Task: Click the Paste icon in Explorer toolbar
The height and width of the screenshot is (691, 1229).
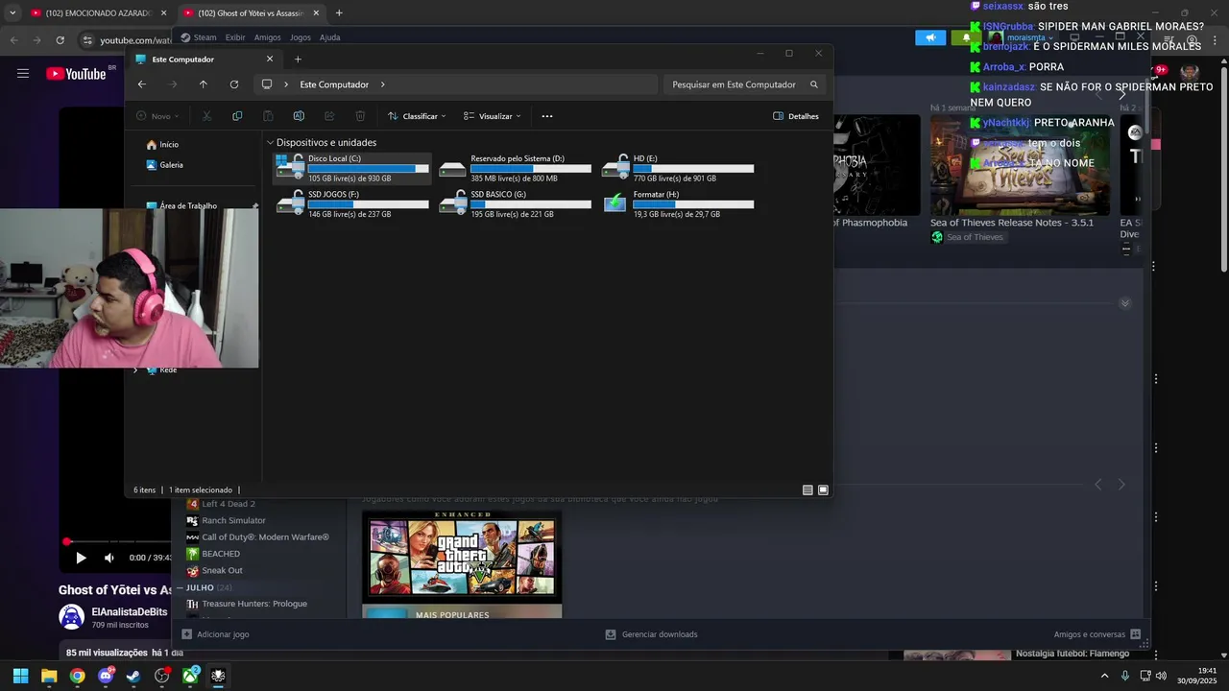Action: 268,116
